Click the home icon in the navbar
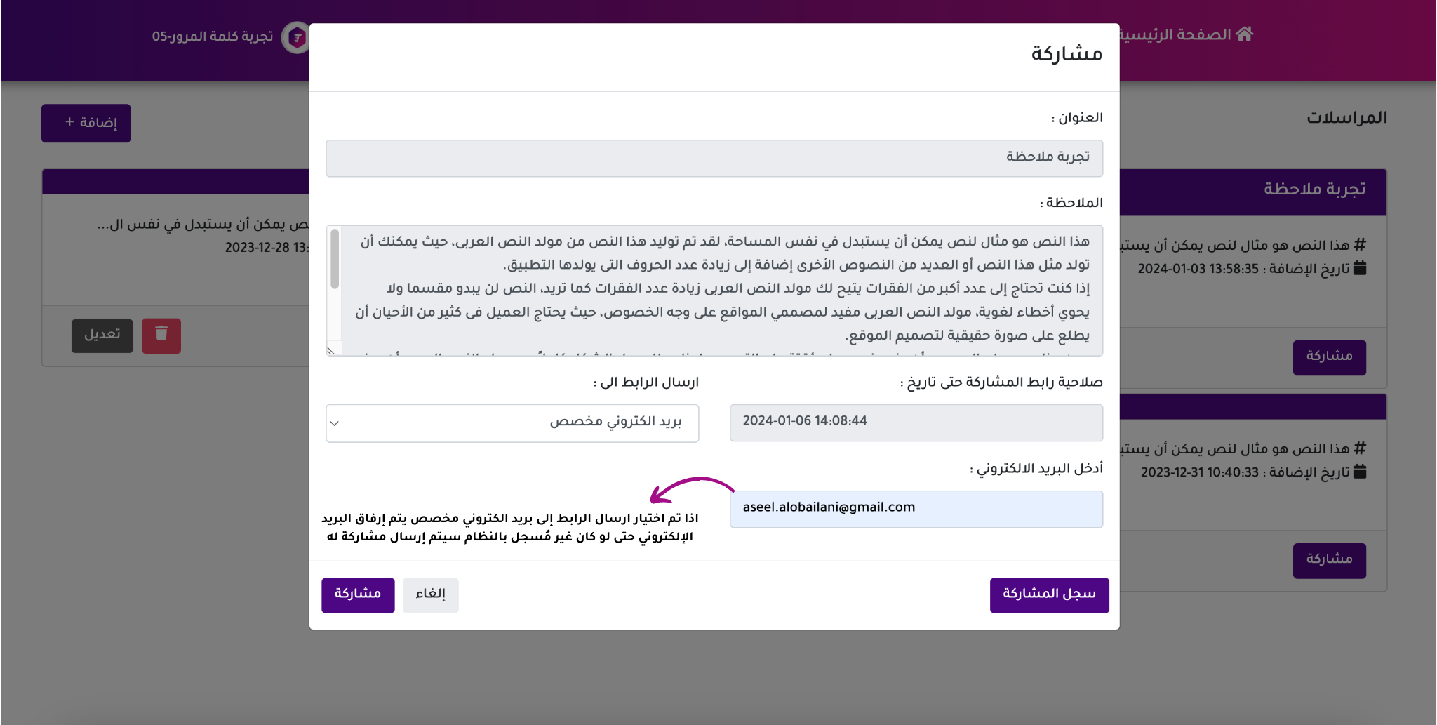This screenshot has height=725, width=1437. [1245, 34]
